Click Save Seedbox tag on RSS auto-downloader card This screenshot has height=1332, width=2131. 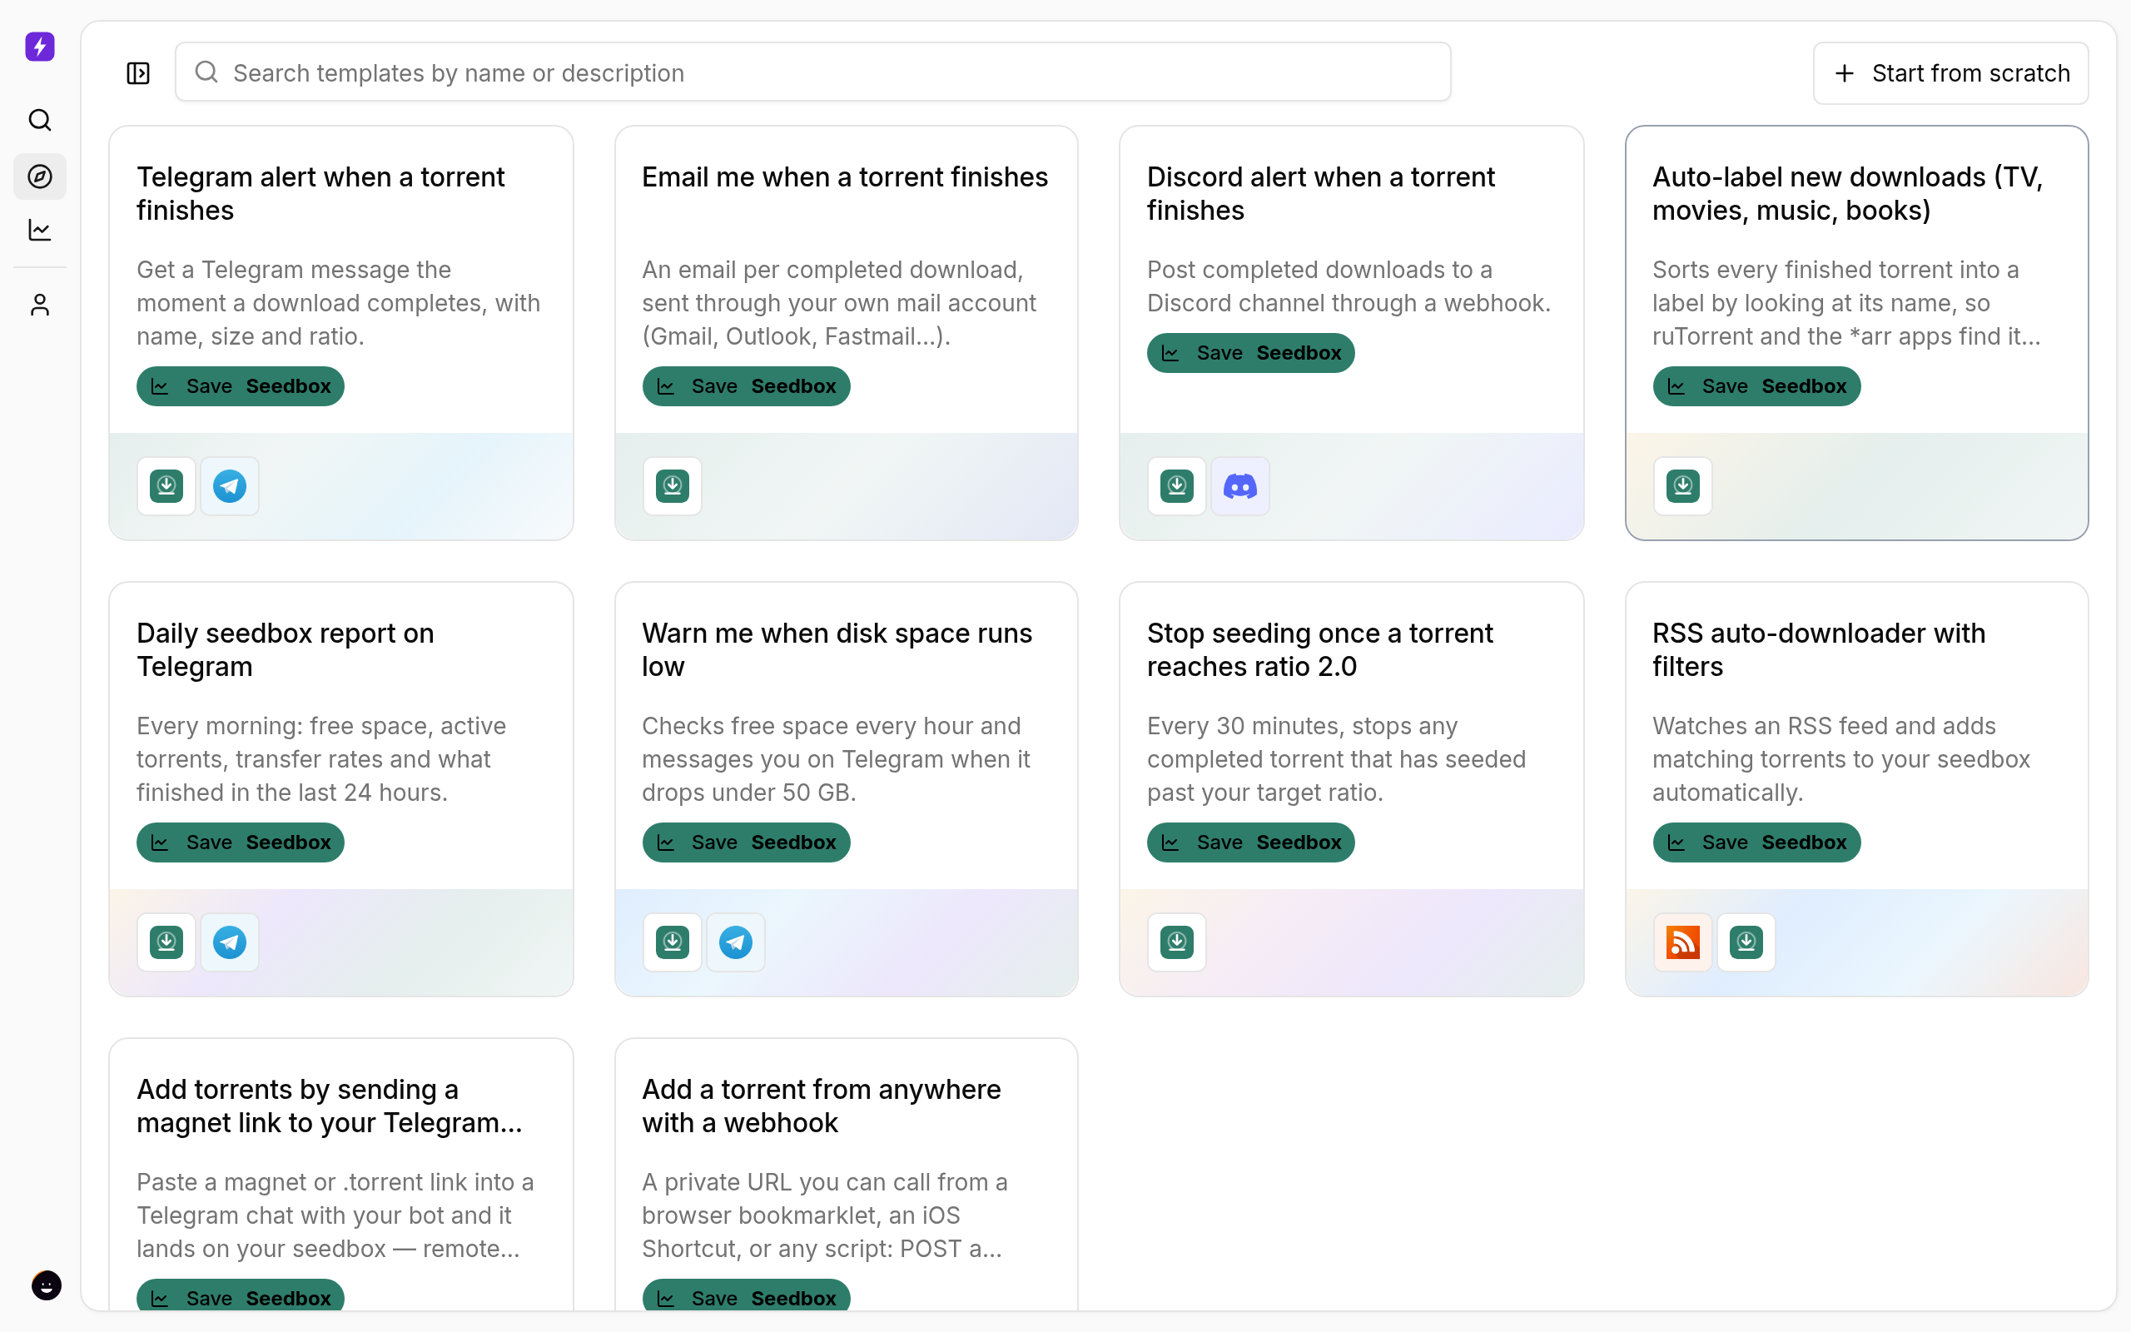(1756, 842)
